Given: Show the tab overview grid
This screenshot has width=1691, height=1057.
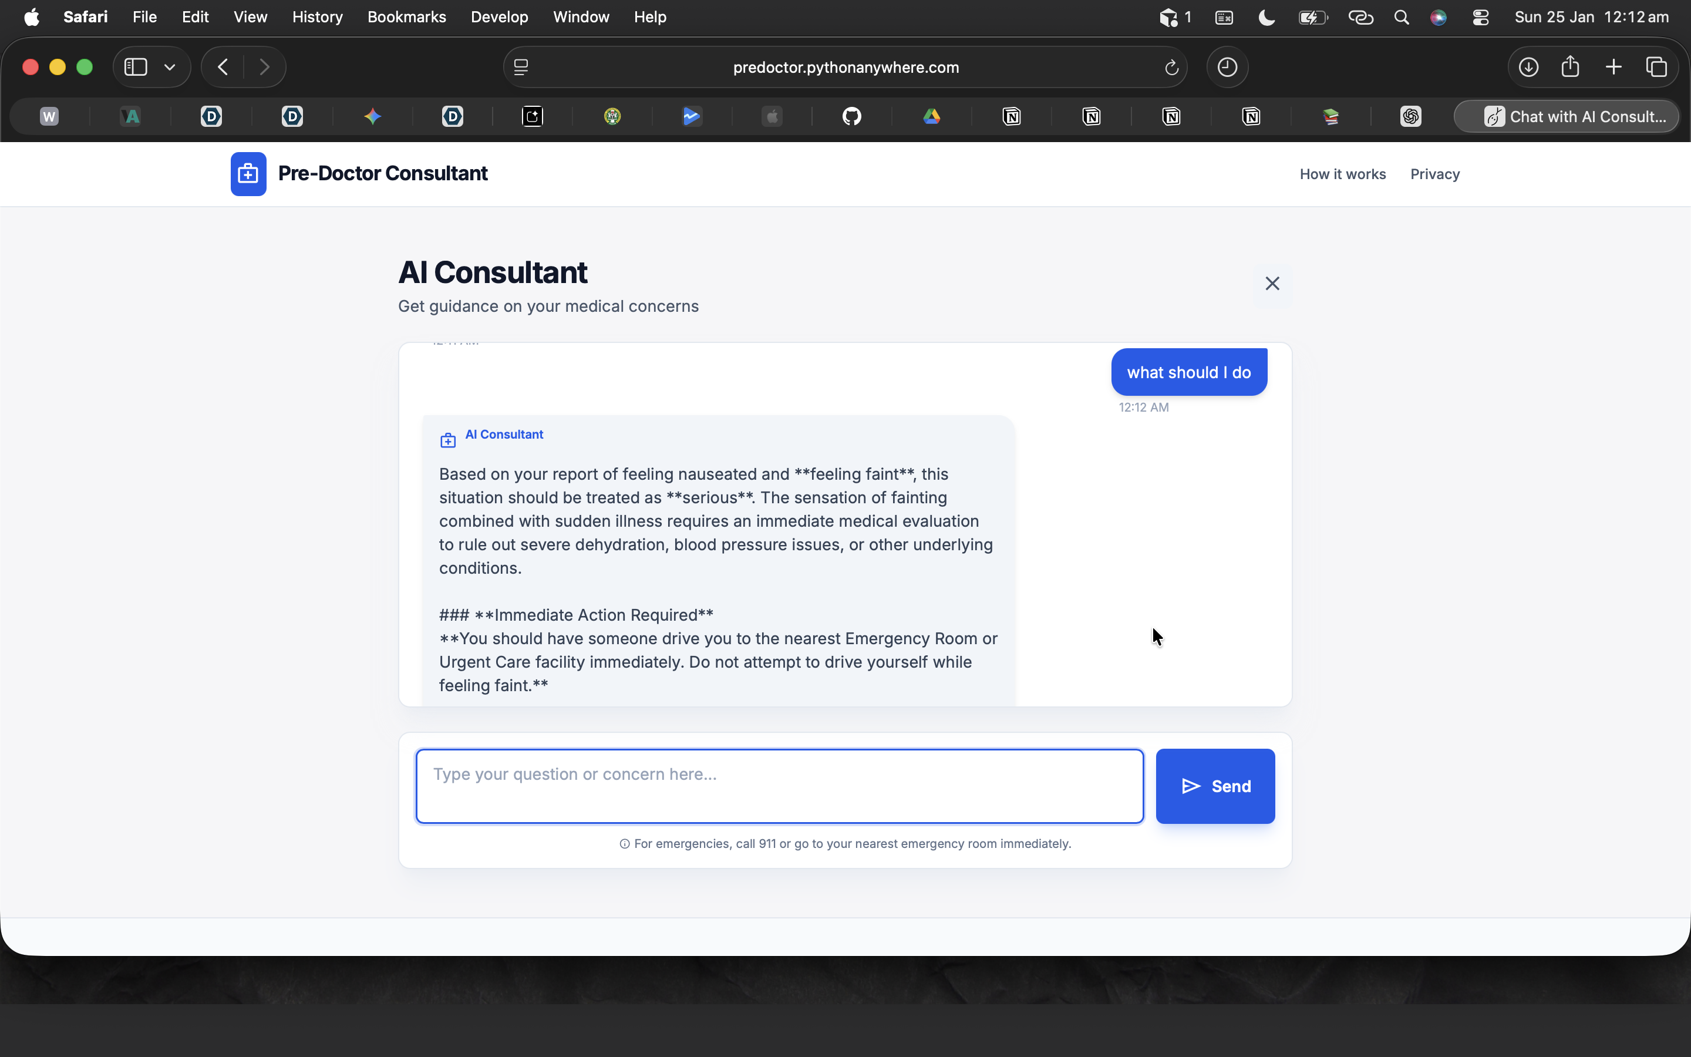Looking at the screenshot, I should [x=1656, y=67].
